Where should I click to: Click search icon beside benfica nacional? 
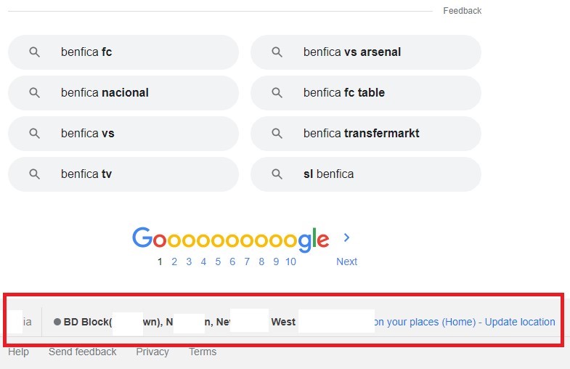click(x=35, y=93)
